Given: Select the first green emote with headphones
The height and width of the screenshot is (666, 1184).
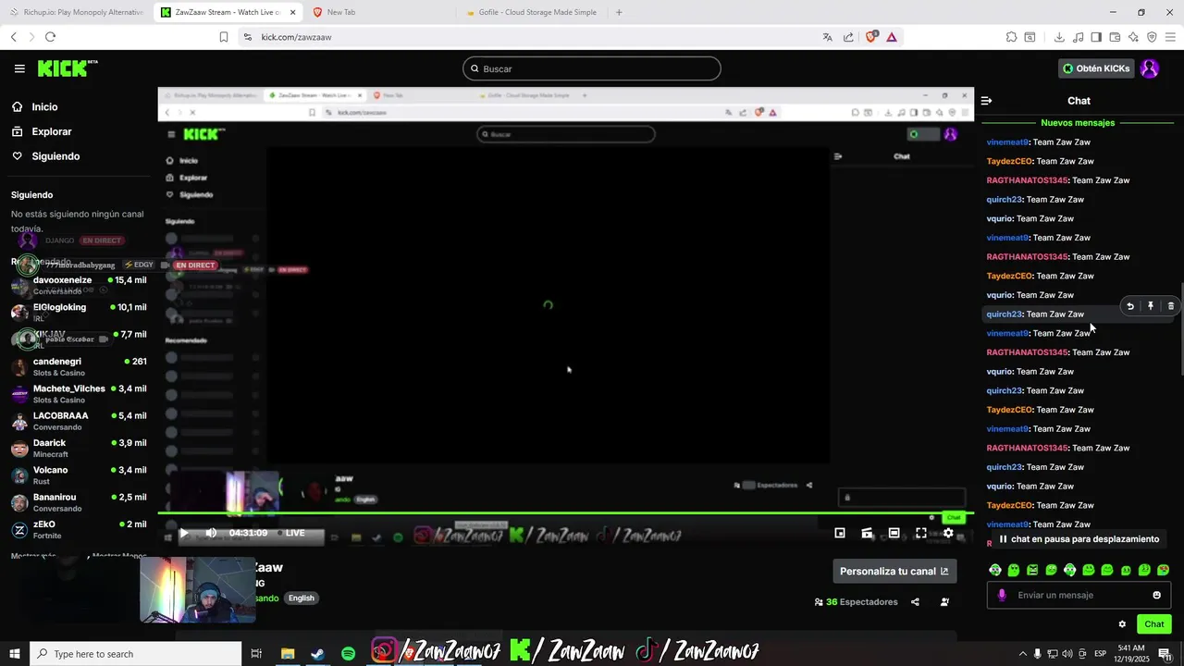Looking at the screenshot, I should pyautogui.click(x=995, y=570).
